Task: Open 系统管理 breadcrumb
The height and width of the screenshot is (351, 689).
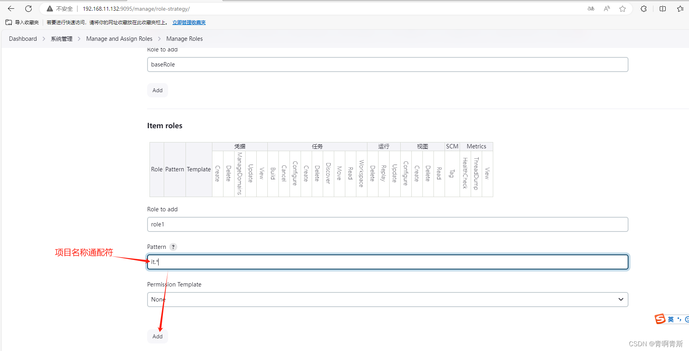Action: [62, 39]
